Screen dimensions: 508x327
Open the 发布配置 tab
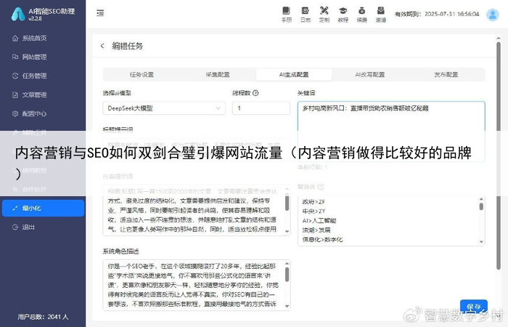pos(446,74)
